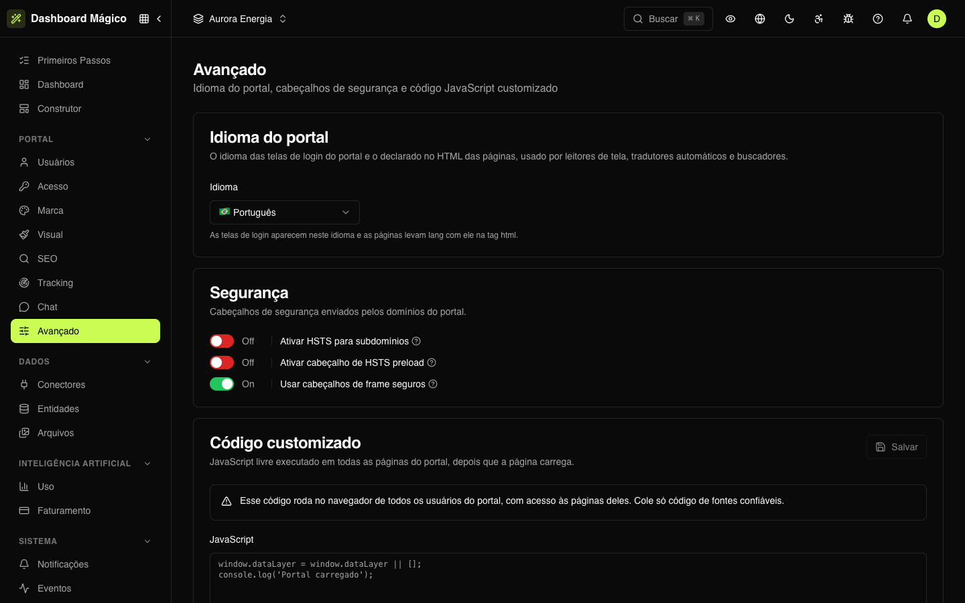The image size is (965, 603).
Task: Click the Tracking target icon
Action: point(24,283)
